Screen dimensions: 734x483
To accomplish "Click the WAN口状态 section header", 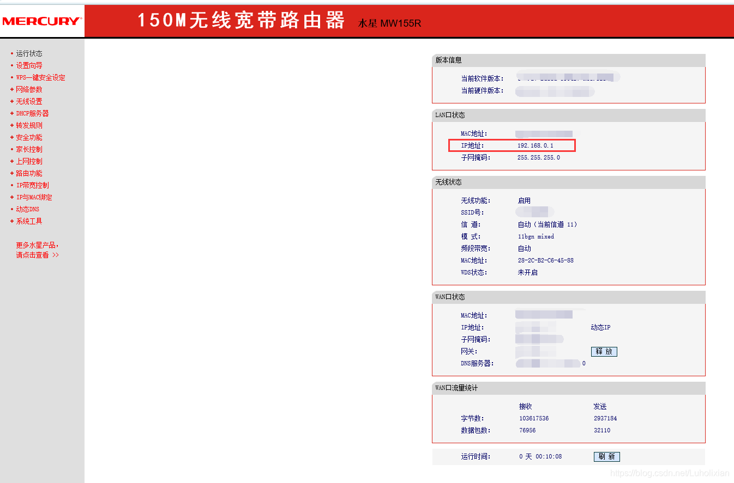I will [x=569, y=297].
